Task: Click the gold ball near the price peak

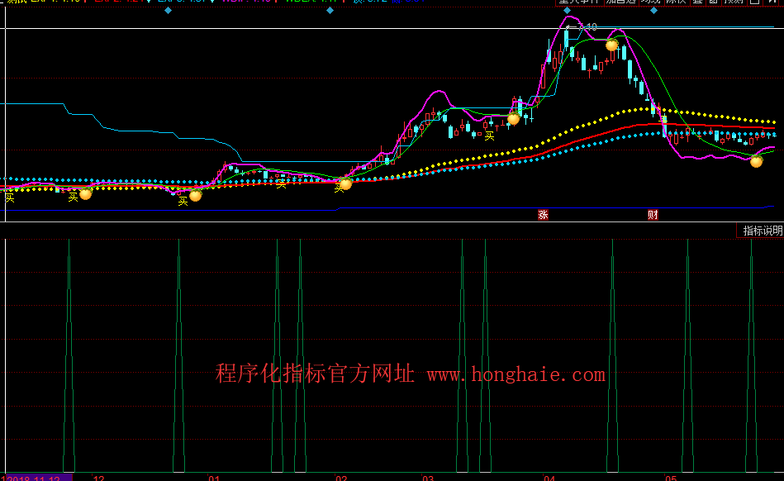Action: [611, 45]
